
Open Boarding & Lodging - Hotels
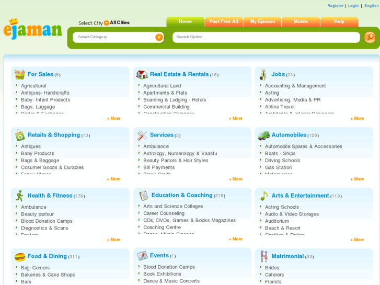[x=175, y=100]
